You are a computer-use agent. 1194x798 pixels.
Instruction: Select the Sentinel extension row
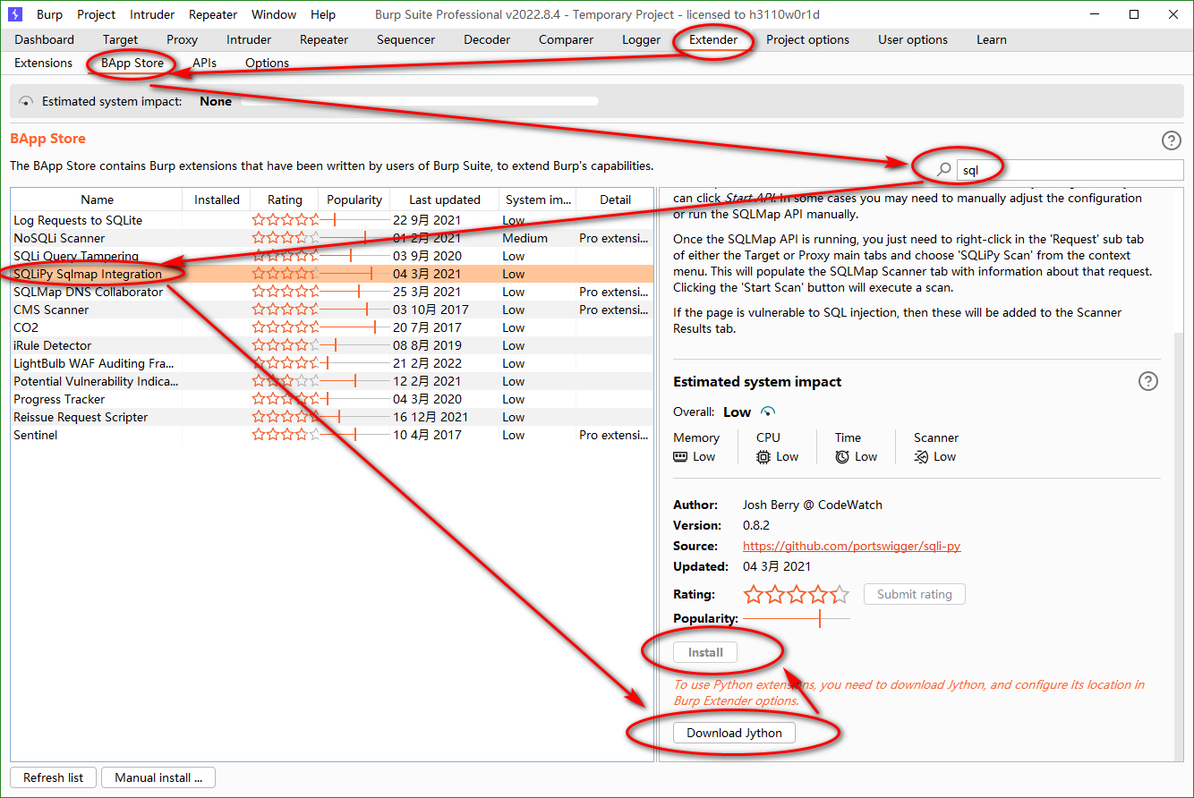pyautogui.click(x=332, y=435)
